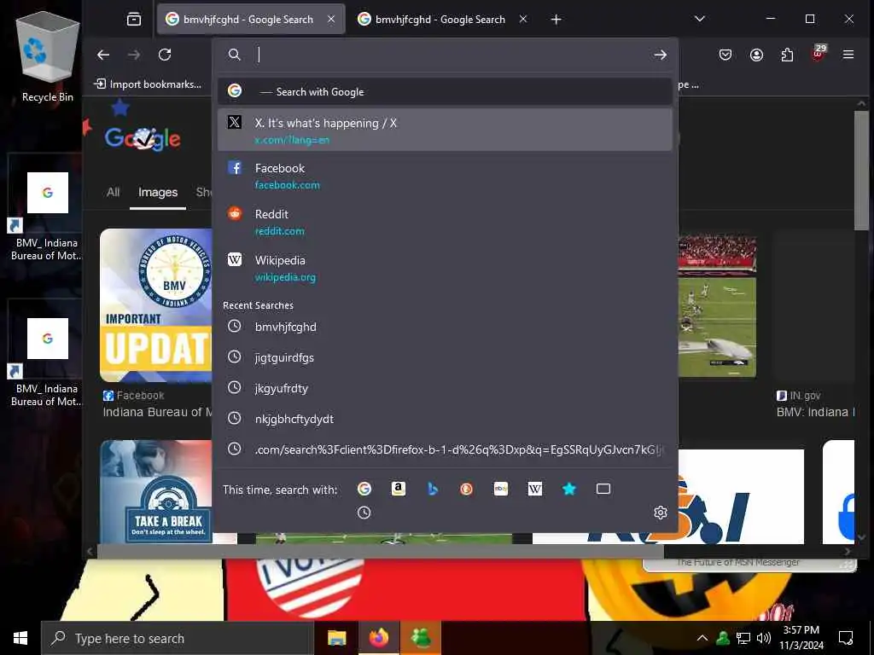Switch to the second bmvhjfcghd Google Search tab
Screen dimensions: 874x655
point(442,20)
